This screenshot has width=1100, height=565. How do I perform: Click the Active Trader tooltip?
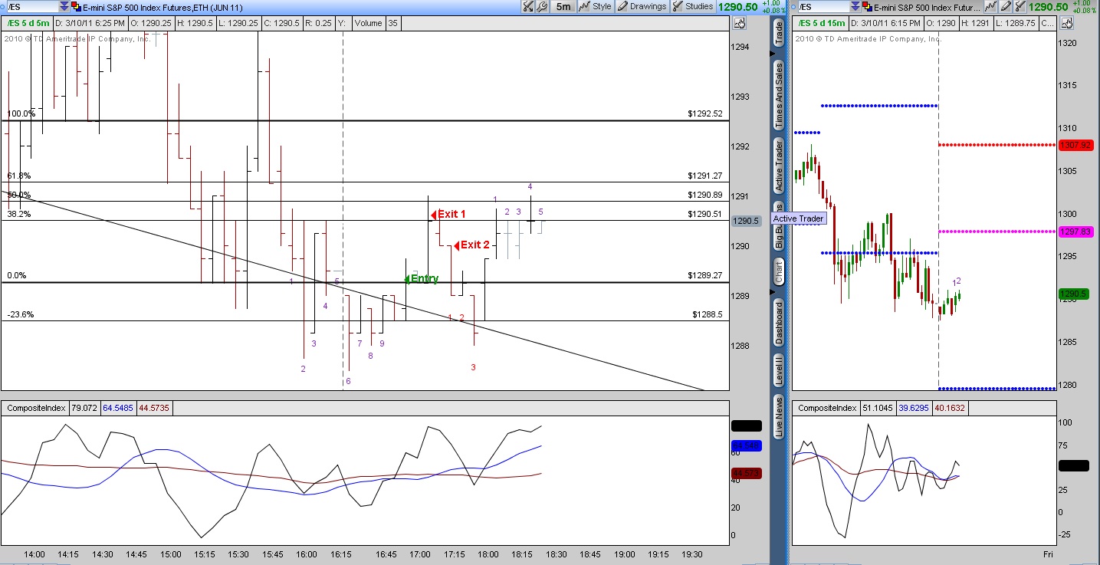click(798, 218)
